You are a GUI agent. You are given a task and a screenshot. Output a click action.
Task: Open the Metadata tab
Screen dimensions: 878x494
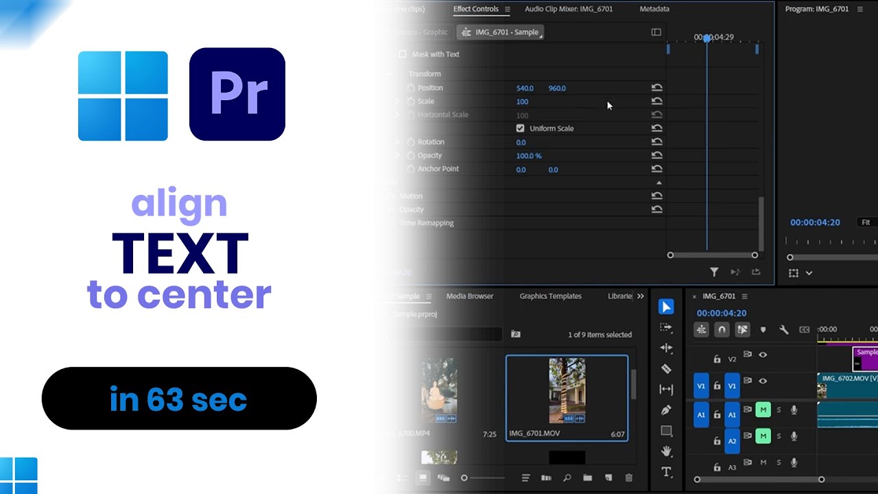pyautogui.click(x=654, y=9)
